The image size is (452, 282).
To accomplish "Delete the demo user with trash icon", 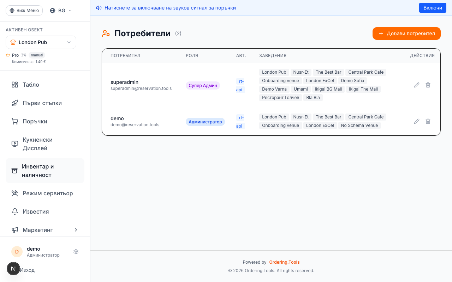I will (x=428, y=121).
